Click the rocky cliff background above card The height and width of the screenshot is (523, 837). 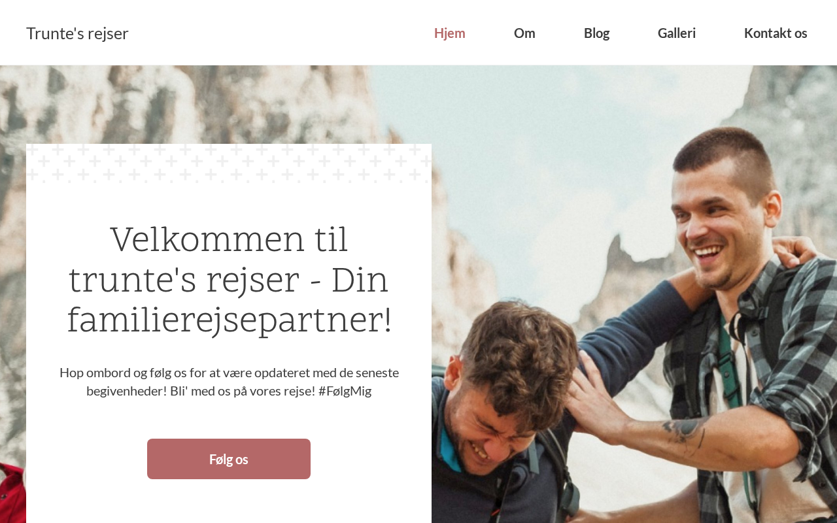(x=196, y=105)
